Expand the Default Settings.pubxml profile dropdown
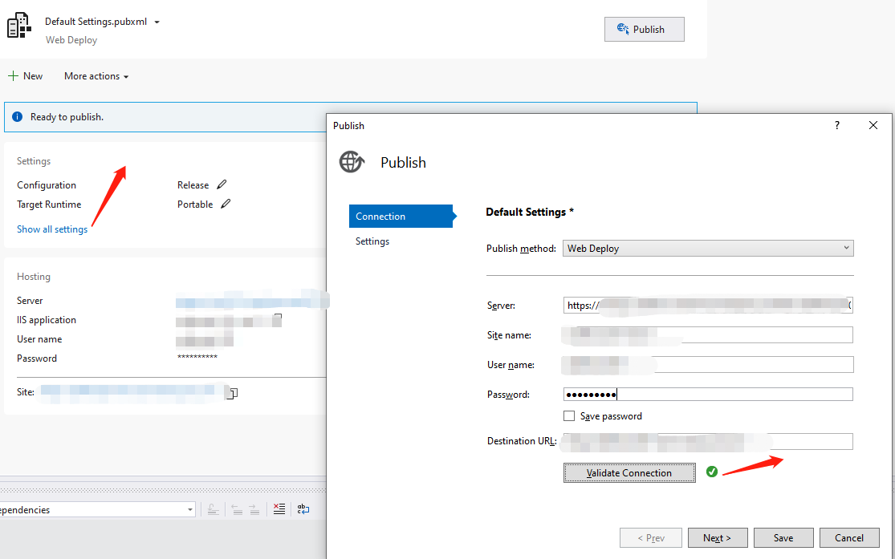Image resolution: width=895 pixels, height=559 pixels. pos(157,22)
